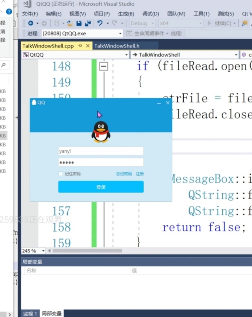Open the 视图(V) menu
Screen dimensions: 252x317
(x=77, y=14)
